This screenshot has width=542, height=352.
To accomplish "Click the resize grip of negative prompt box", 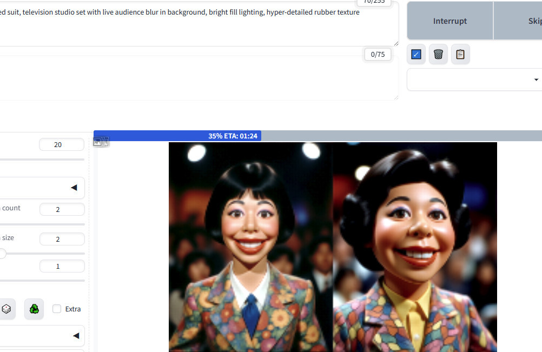I will click(x=396, y=98).
